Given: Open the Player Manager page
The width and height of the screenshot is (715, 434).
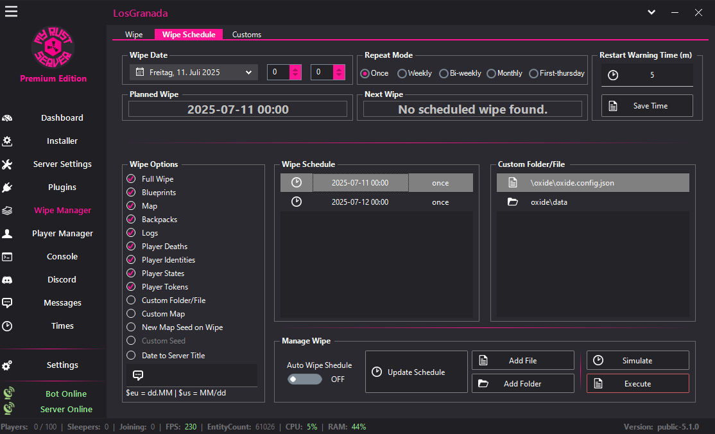Looking at the screenshot, I should tap(62, 233).
